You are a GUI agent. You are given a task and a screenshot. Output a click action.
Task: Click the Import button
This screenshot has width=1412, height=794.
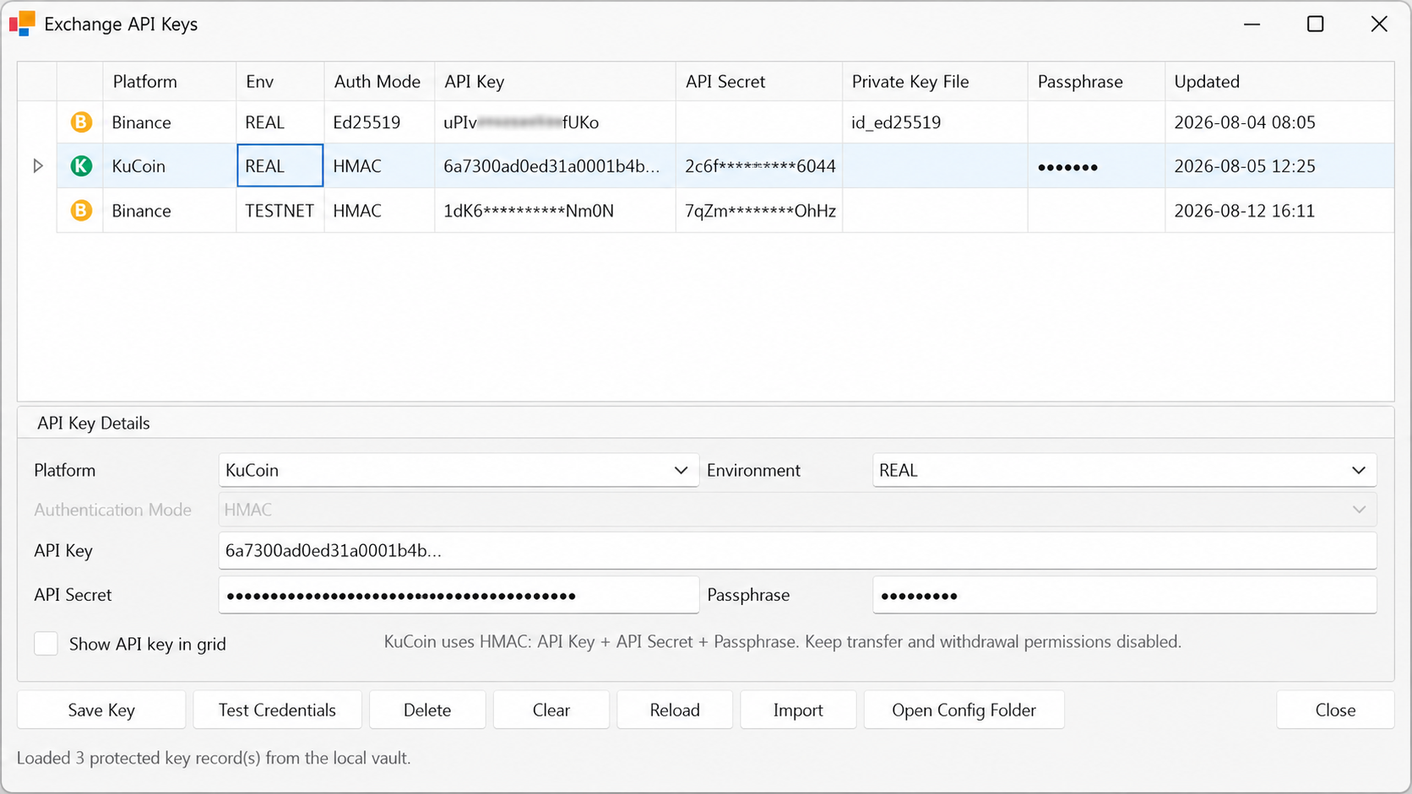[798, 710]
